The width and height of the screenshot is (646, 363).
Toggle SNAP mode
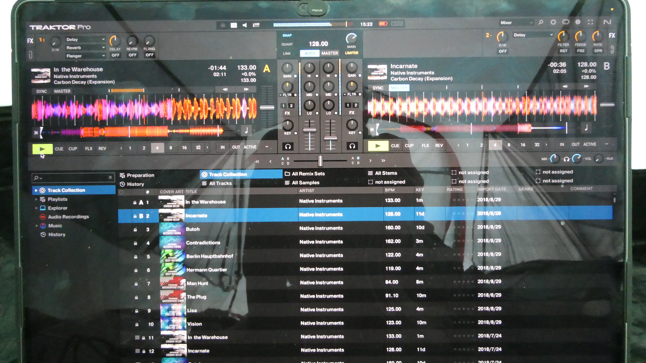point(287,35)
